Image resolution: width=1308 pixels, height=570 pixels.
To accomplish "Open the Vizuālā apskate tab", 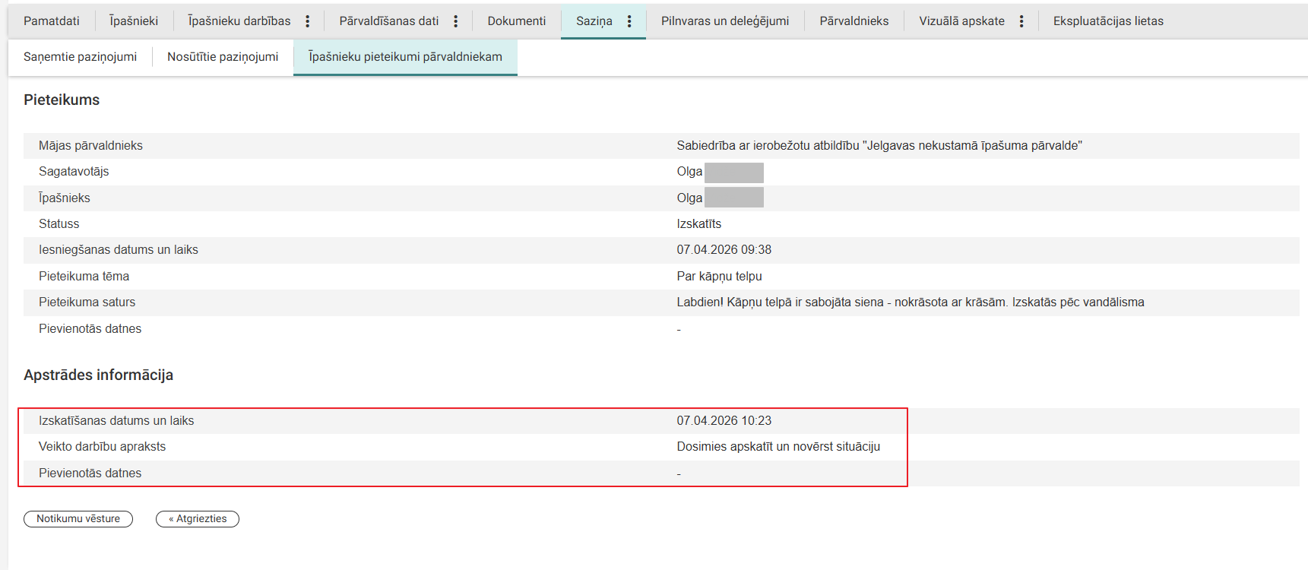I will [x=961, y=21].
